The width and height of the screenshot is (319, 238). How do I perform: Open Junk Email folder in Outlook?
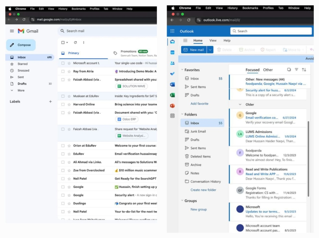pyautogui.click(x=202, y=131)
